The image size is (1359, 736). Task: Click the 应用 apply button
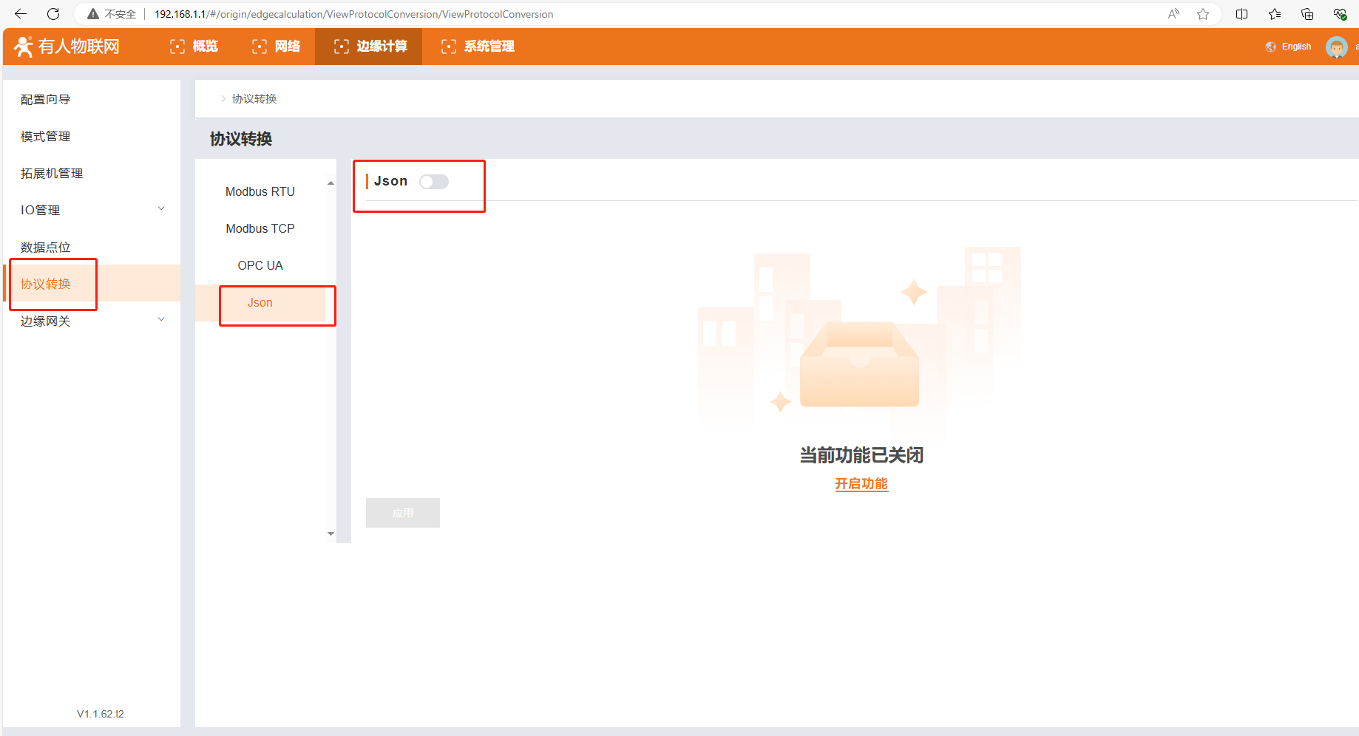pyautogui.click(x=403, y=513)
